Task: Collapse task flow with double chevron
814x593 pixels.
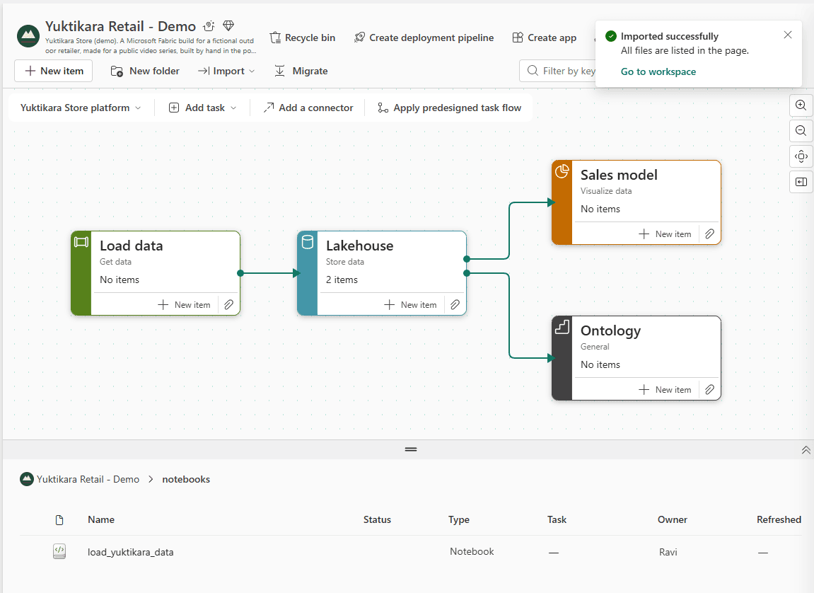Action: 806,449
